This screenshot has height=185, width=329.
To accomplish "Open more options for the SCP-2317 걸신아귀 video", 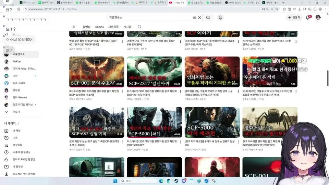I will pyautogui.click(x=181, y=92).
